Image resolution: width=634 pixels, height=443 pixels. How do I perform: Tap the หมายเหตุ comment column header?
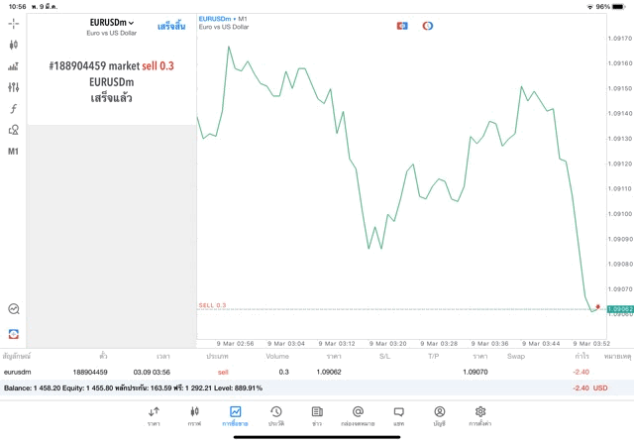coord(617,357)
